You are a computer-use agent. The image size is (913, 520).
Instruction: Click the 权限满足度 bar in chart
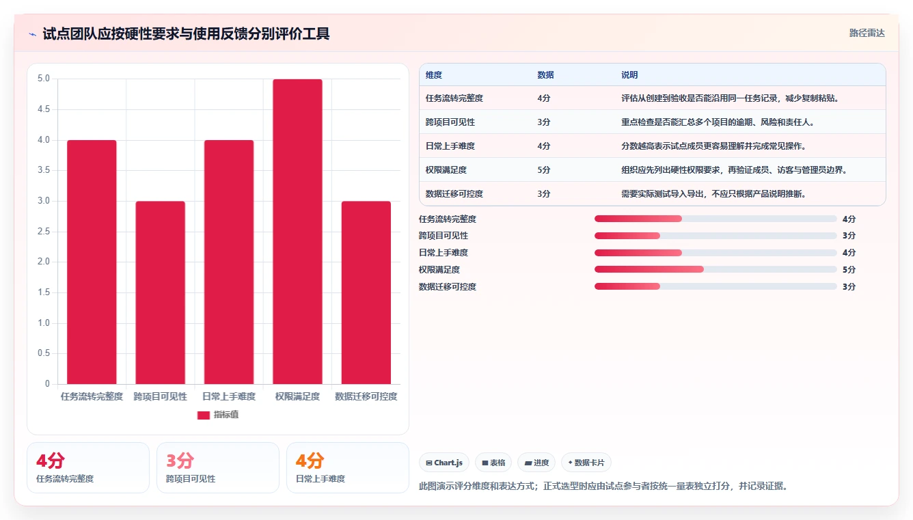pyautogui.click(x=297, y=232)
